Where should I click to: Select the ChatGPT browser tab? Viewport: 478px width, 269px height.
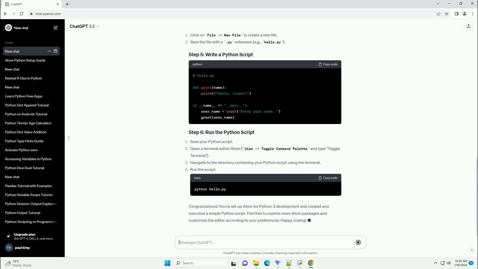31,4
